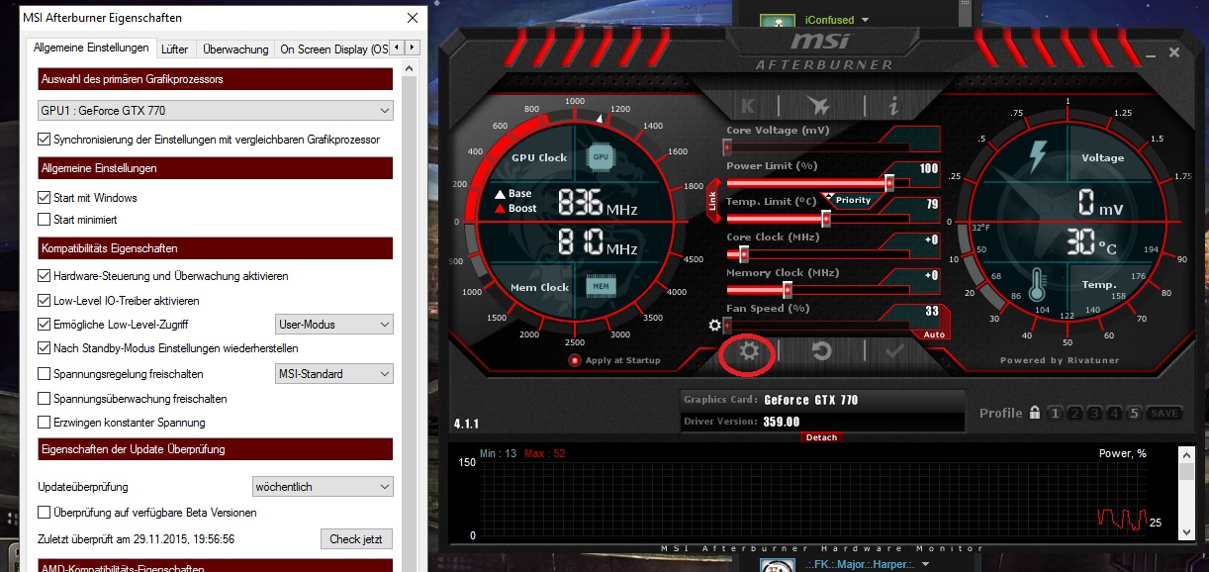Click hardware monitor scrollbar up arrow
This screenshot has width=1209, height=572.
click(x=1187, y=456)
